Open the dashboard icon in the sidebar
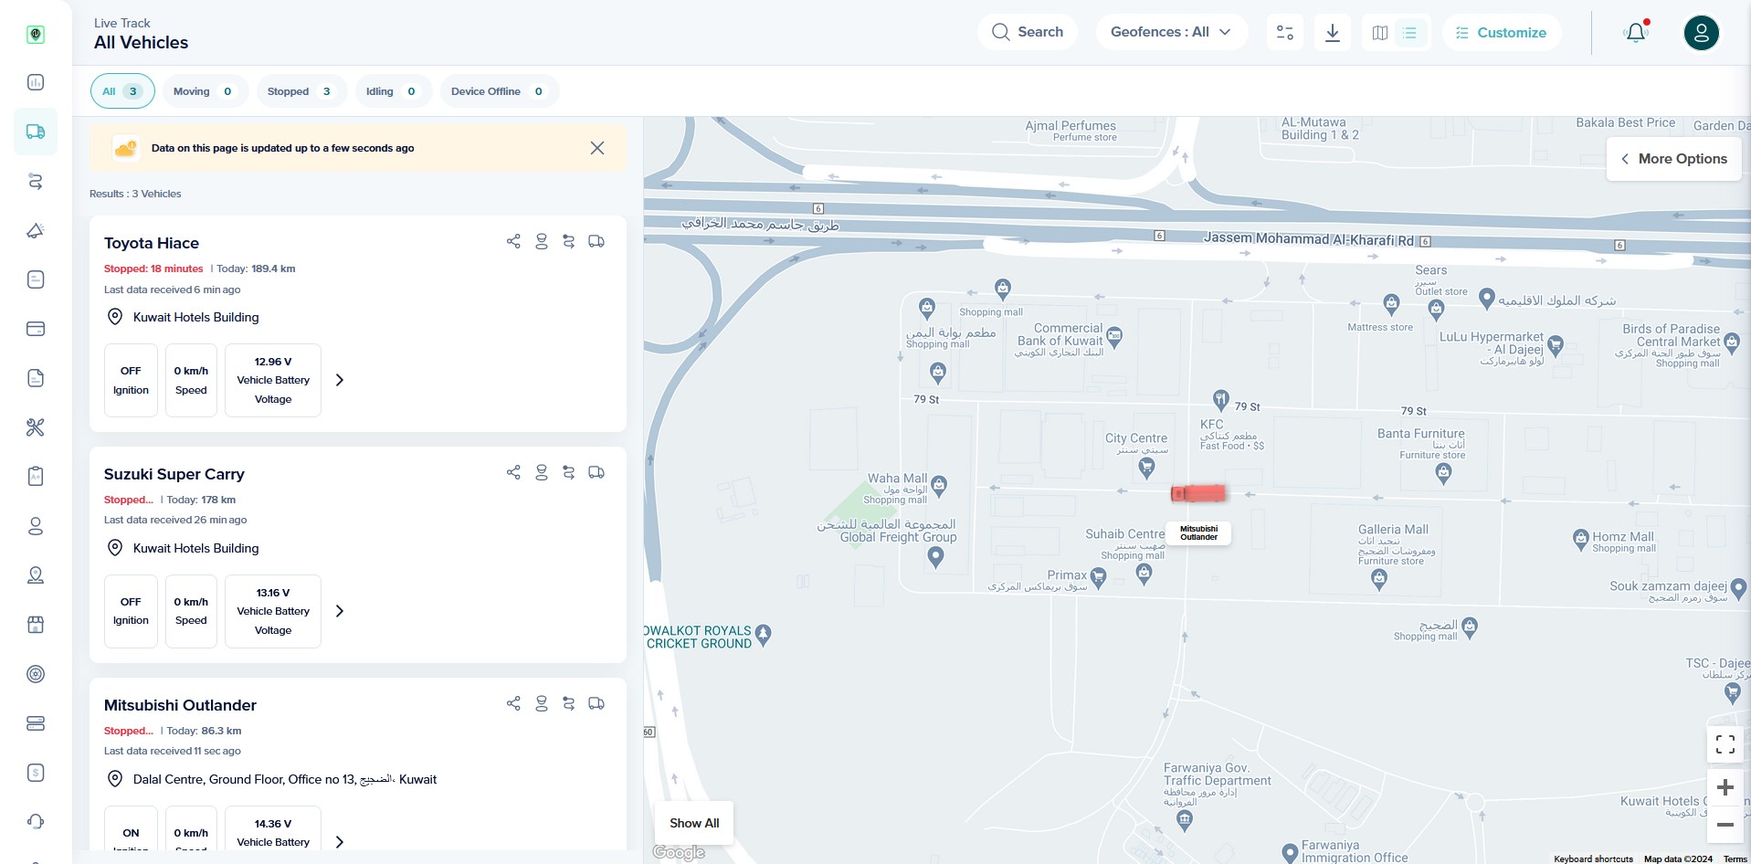The image size is (1751, 864). 36,82
